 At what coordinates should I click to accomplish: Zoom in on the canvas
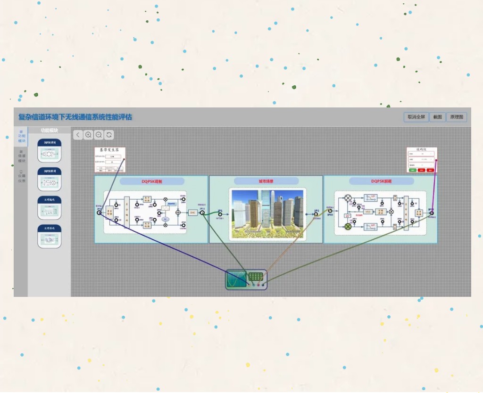[x=88, y=135]
